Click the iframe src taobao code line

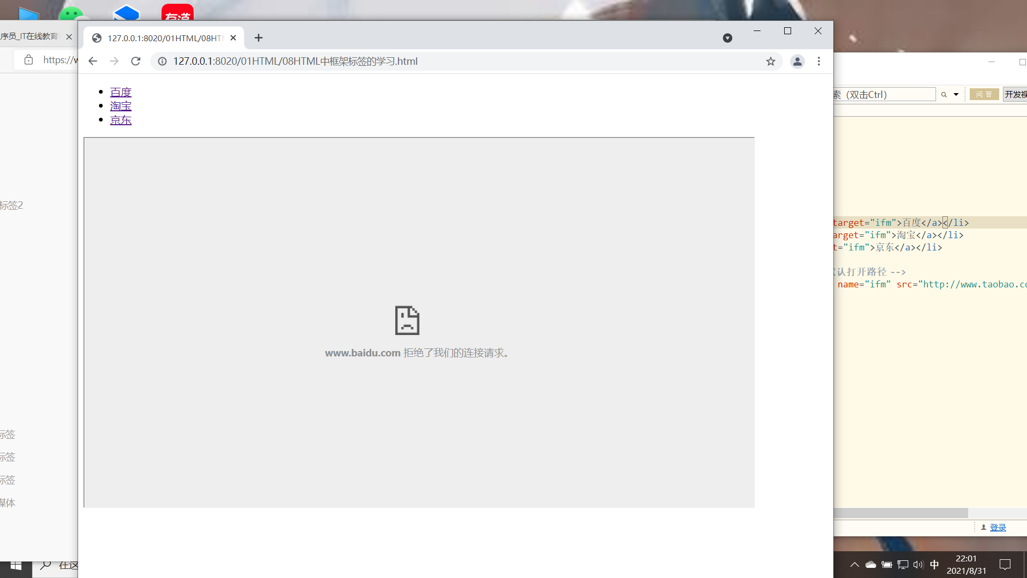point(932,284)
